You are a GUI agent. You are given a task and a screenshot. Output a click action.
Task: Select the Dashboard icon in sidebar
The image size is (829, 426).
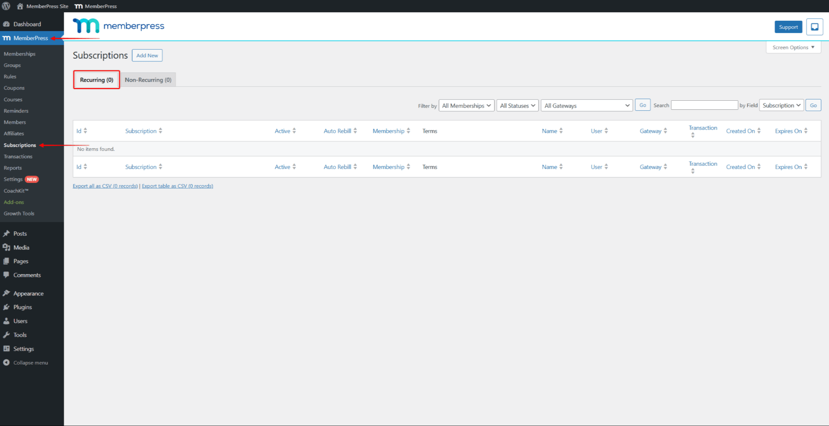[6, 23]
